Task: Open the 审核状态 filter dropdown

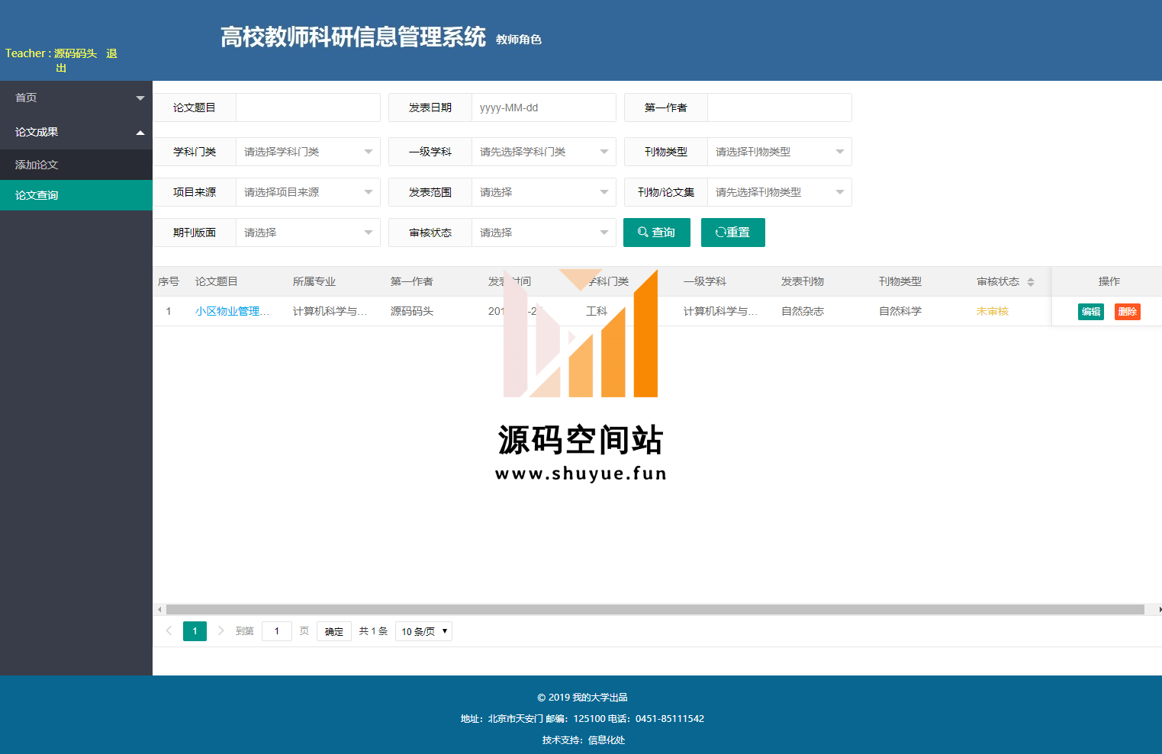Action: (x=543, y=233)
